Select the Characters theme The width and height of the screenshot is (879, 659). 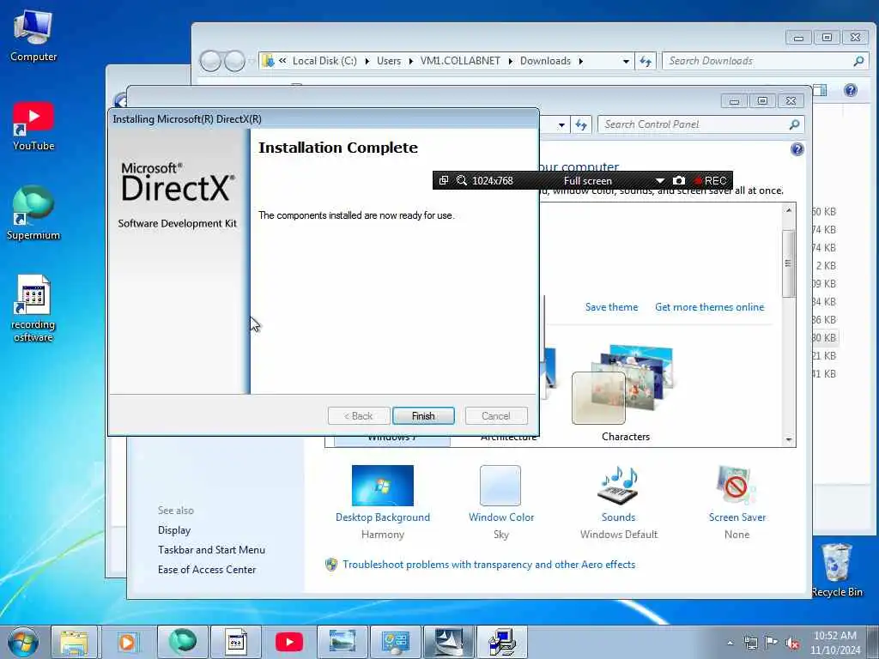(625, 394)
